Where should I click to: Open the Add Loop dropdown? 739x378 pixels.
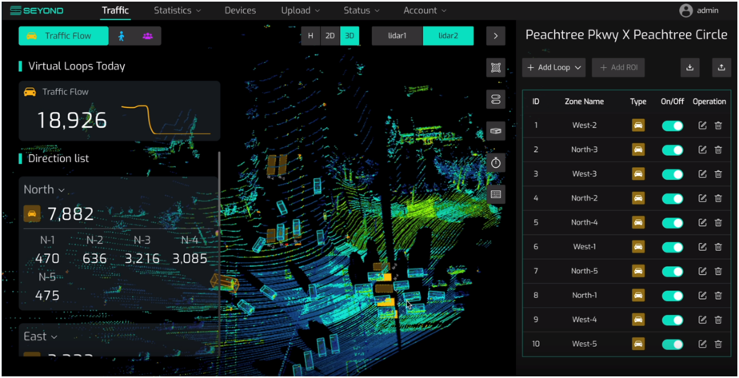tap(553, 68)
